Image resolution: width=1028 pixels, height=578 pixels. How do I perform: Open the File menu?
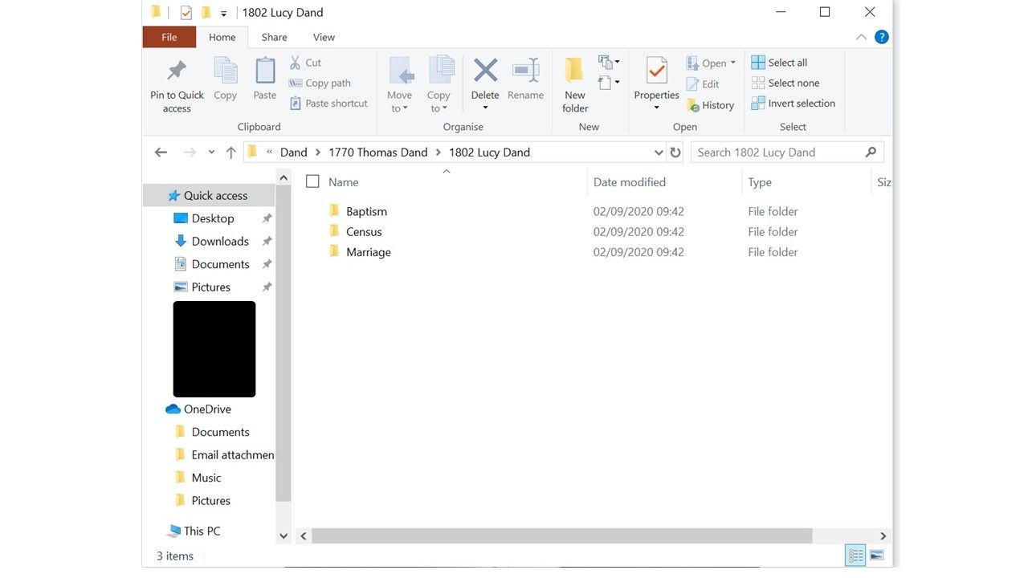(x=169, y=36)
